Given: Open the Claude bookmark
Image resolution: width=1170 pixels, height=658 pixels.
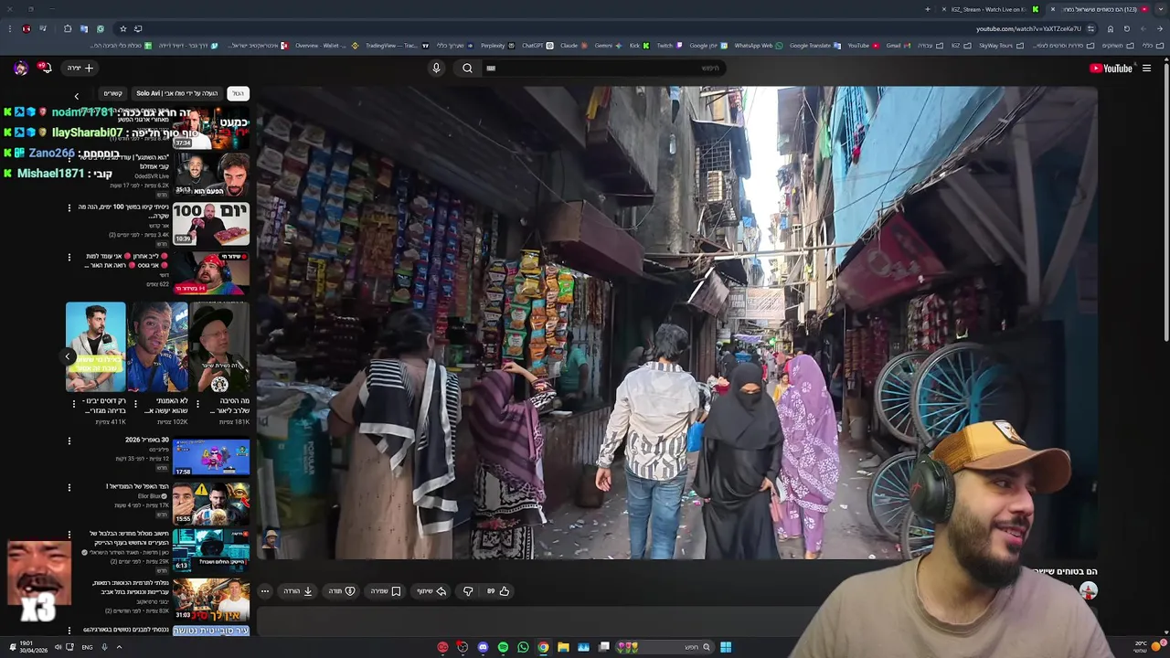Looking at the screenshot, I should pos(572,45).
